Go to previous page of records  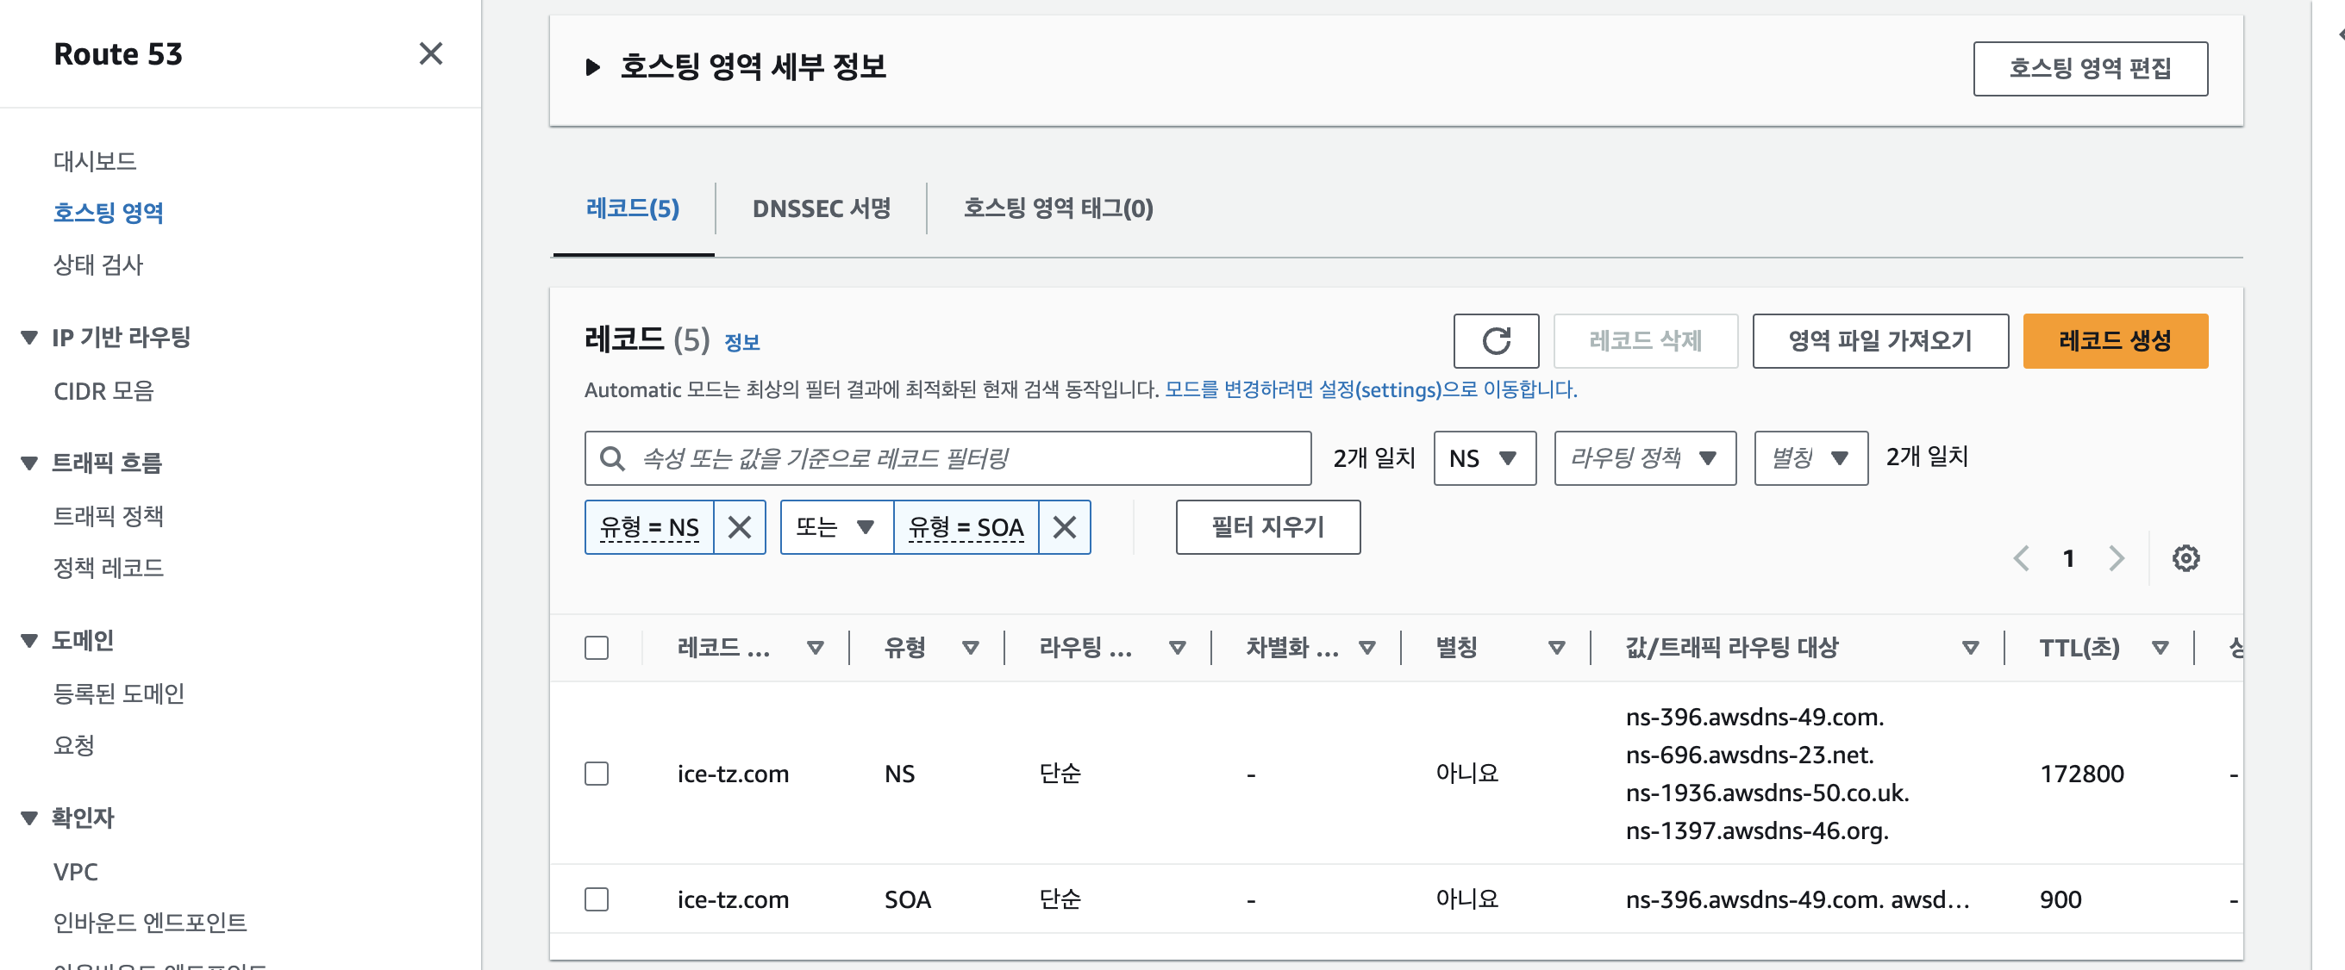[x=2021, y=558]
